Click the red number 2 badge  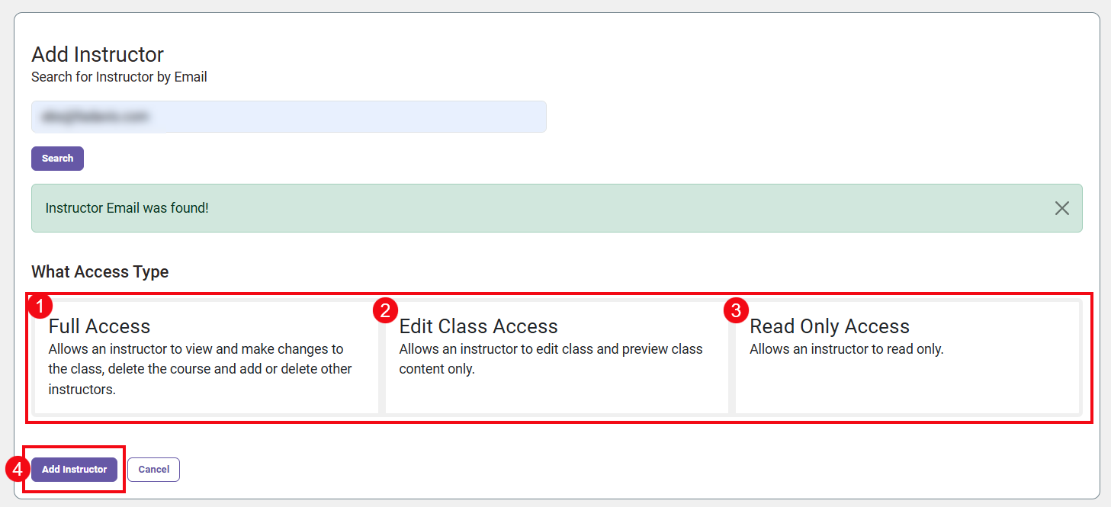(385, 310)
